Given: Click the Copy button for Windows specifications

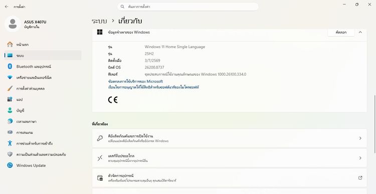Looking at the screenshot, I should (x=341, y=32).
